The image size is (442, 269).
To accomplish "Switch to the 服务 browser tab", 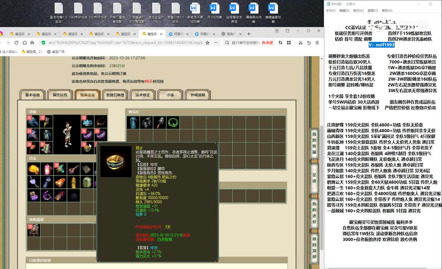I will (231, 34).
